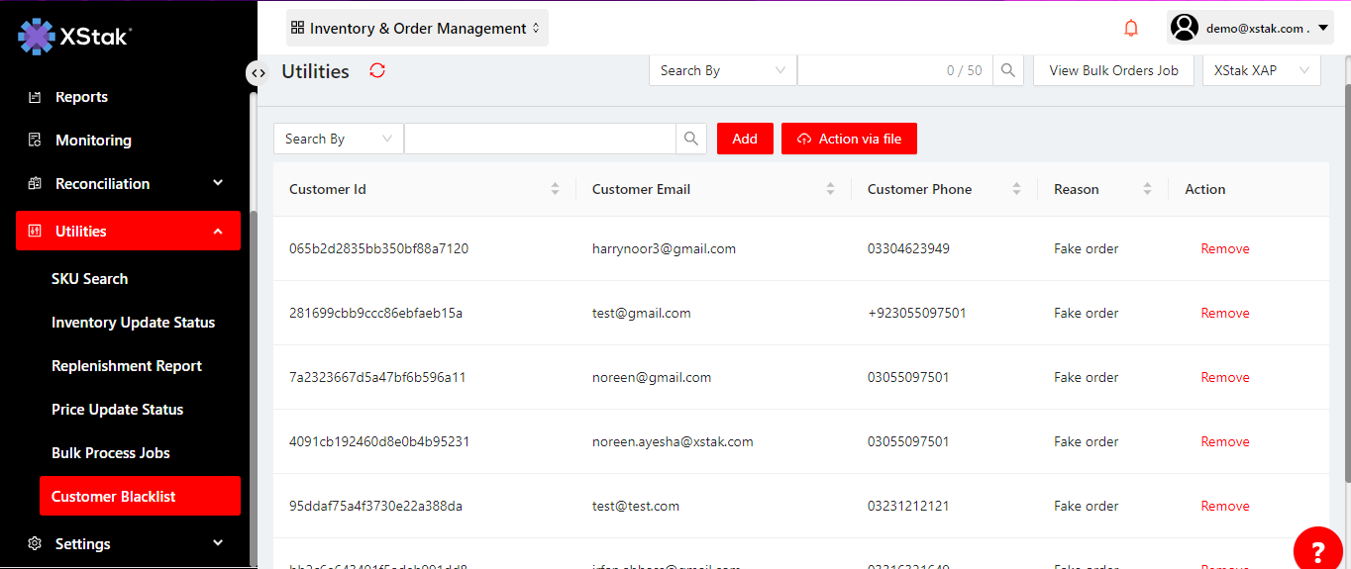
Task: Open the XStak XAP dropdown
Action: tap(1261, 70)
